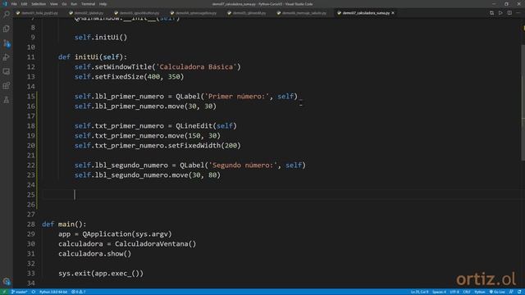The image size is (525, 295).
Task: Open the Source Control view
Action: [x=7, y=43]
